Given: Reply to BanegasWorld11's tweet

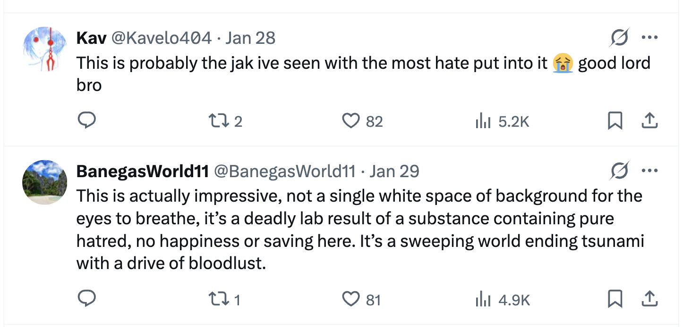Looking at the screenshot, I should (87, 299).
